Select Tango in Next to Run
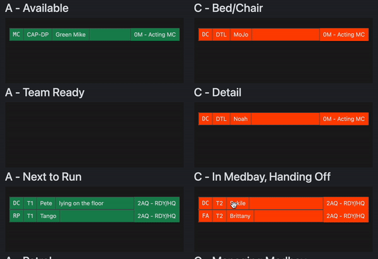 click(x=48, y=216)
